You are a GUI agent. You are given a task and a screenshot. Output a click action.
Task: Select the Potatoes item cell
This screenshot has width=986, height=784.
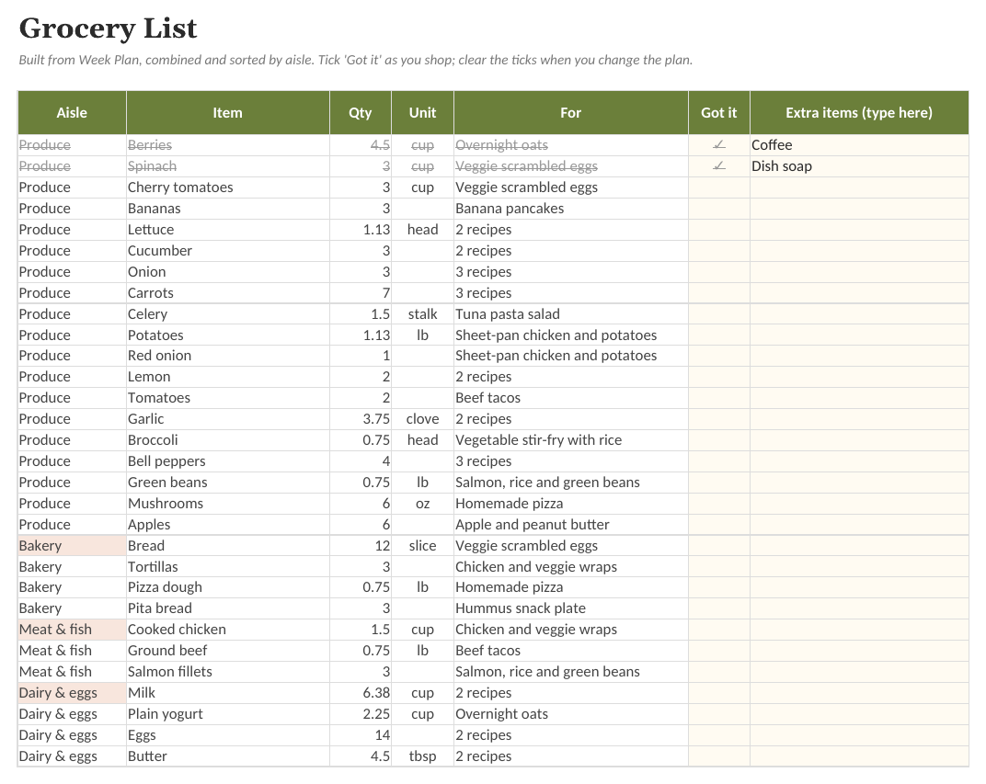click(x=227, y=335)
